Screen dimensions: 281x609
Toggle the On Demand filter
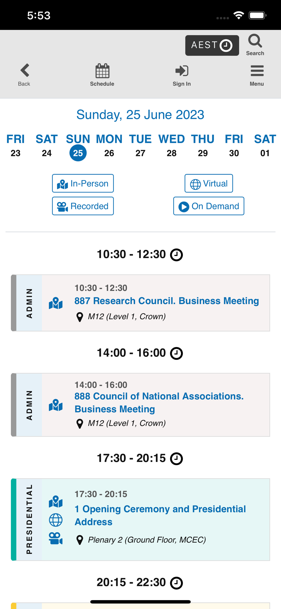pyautogui.click(x=209, y=206)
